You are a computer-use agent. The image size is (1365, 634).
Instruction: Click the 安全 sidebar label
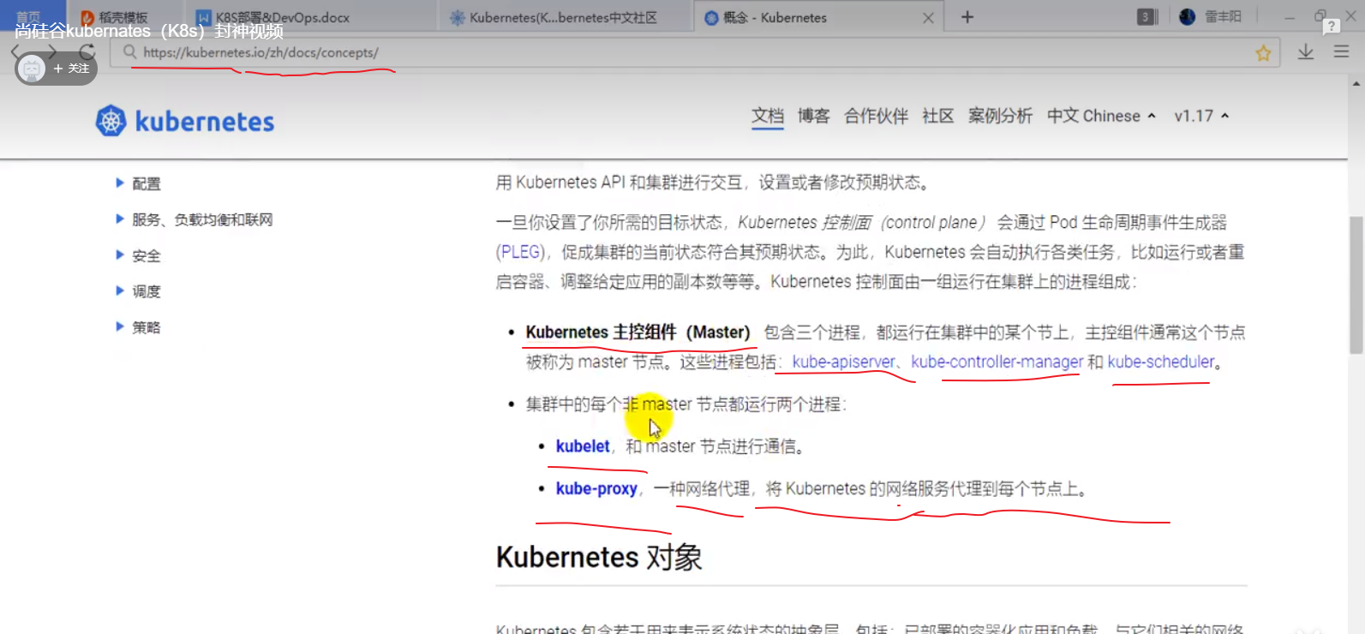point(147,255)
